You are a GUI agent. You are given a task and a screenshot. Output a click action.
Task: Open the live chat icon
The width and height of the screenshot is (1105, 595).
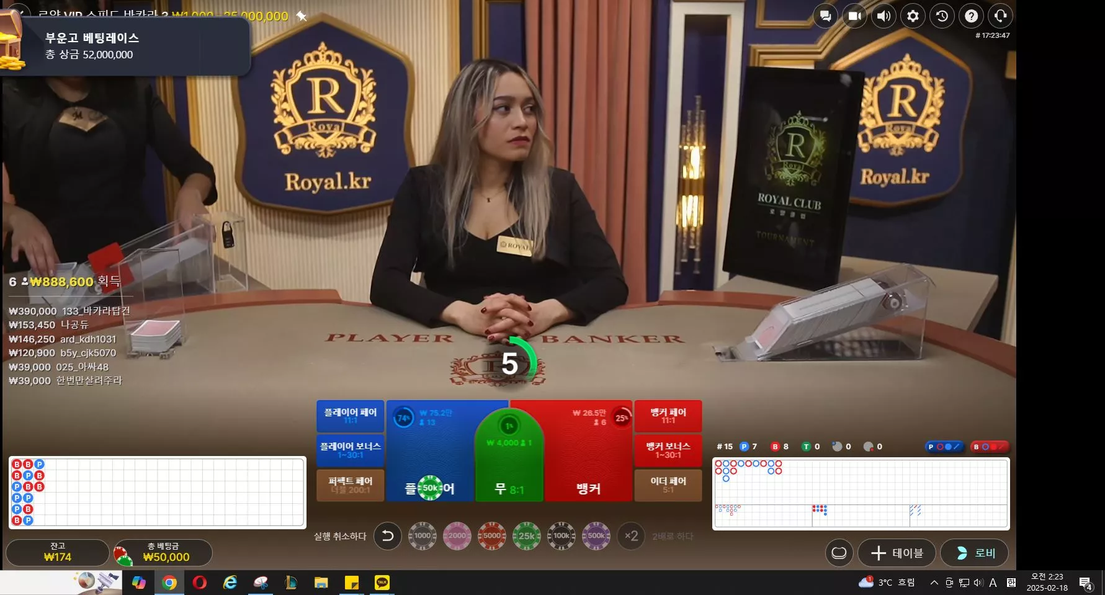click(x=825, y=16)
